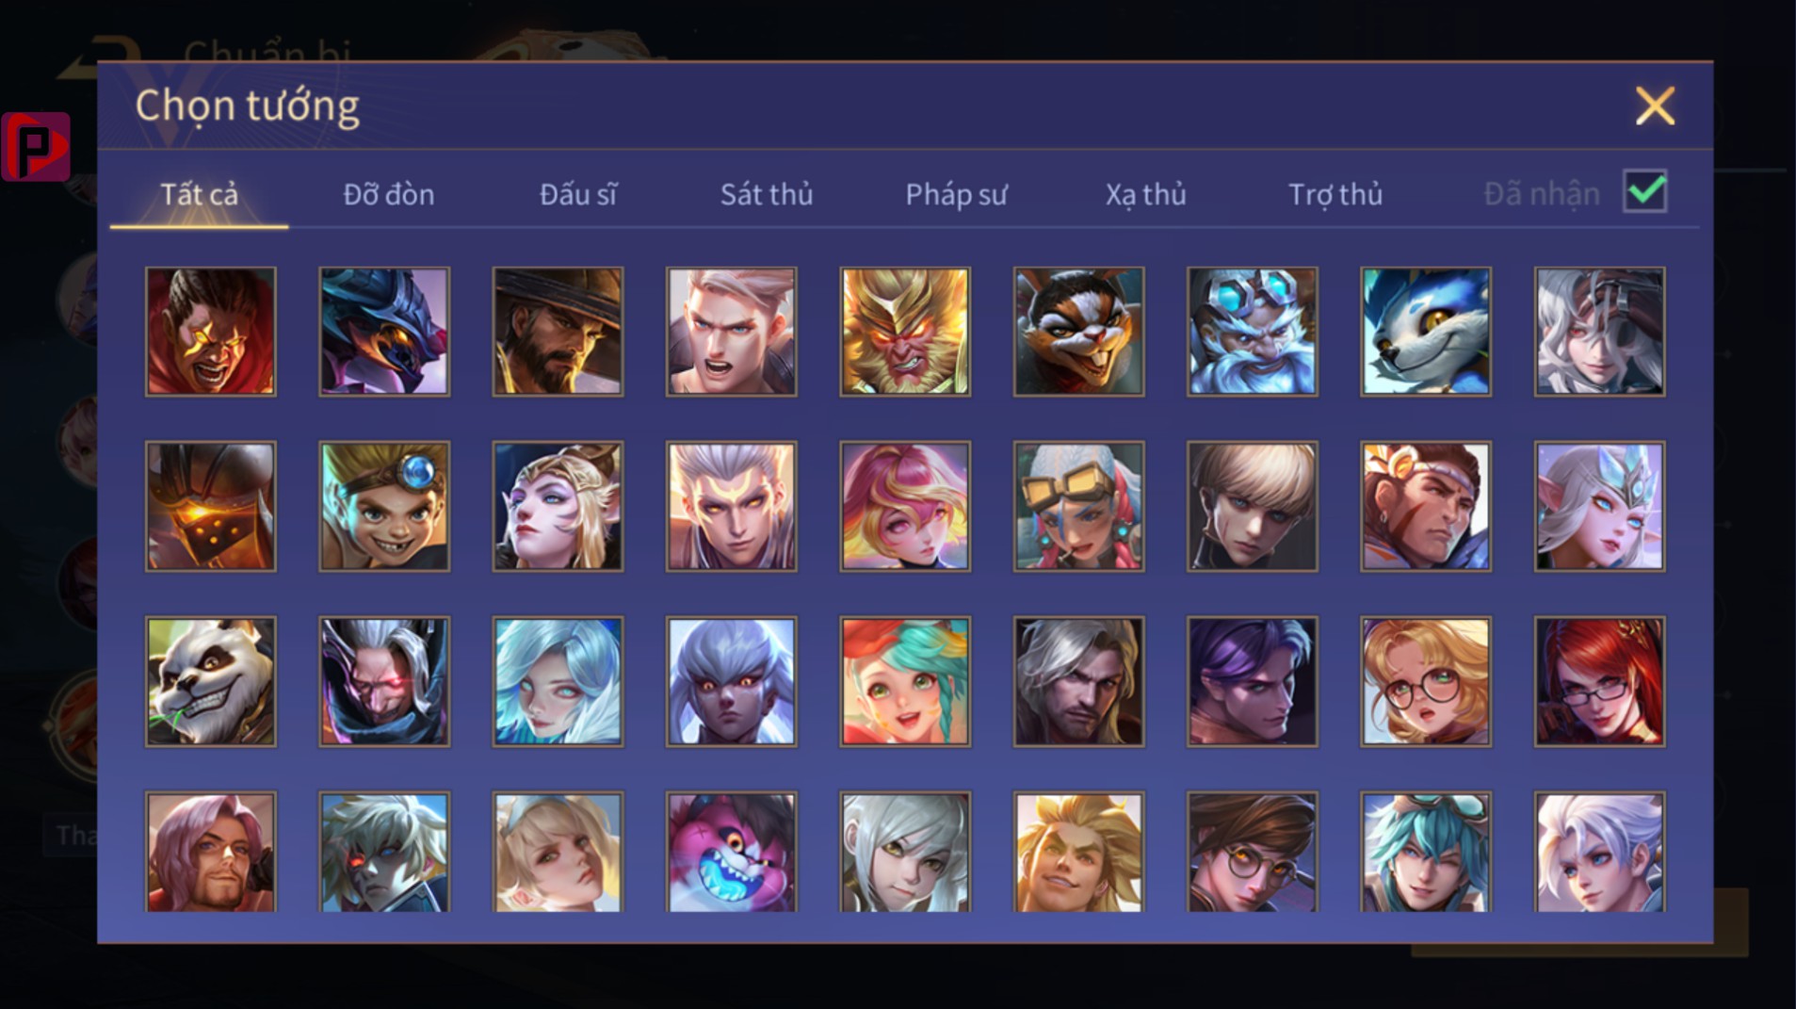Choose the red-haired glasses woman hero

coord(1599,681)
